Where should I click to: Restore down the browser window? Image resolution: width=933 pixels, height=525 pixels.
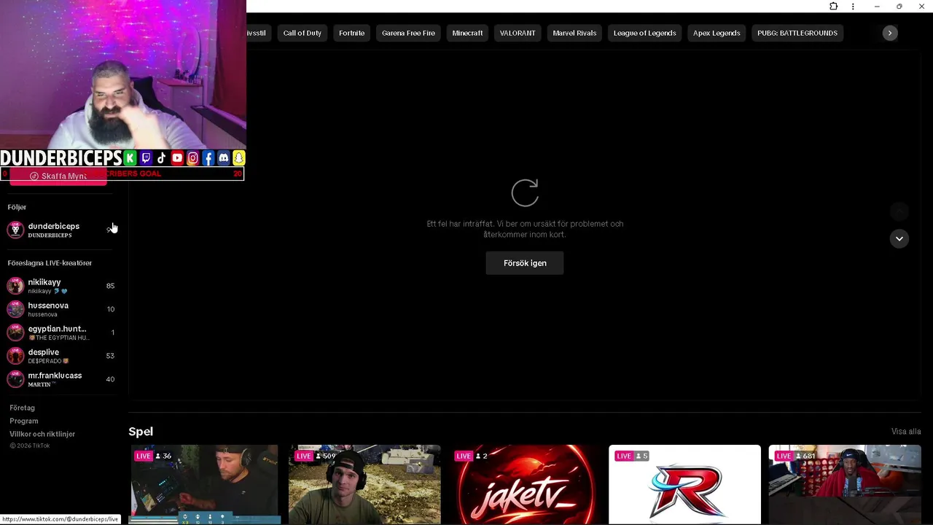point(899,7)
